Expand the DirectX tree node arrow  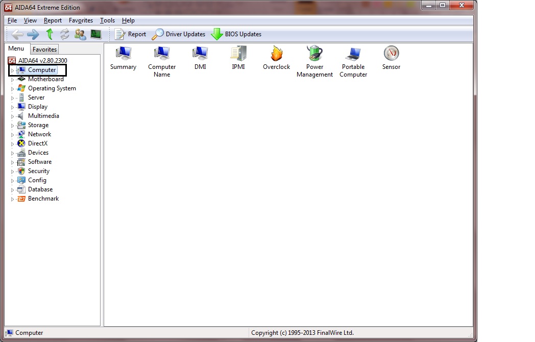coord(12,144)
